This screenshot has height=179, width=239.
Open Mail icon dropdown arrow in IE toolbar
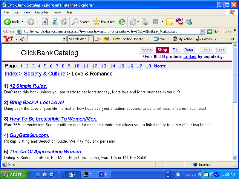(138, 22)
